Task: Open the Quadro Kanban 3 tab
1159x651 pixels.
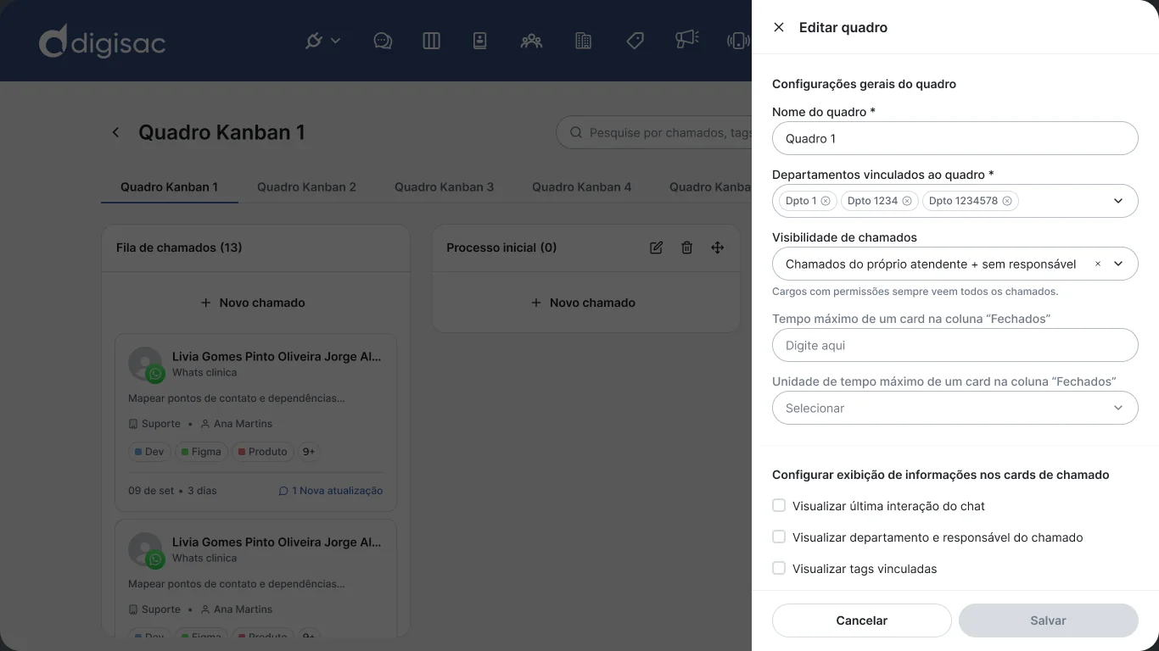Action: 444,186
